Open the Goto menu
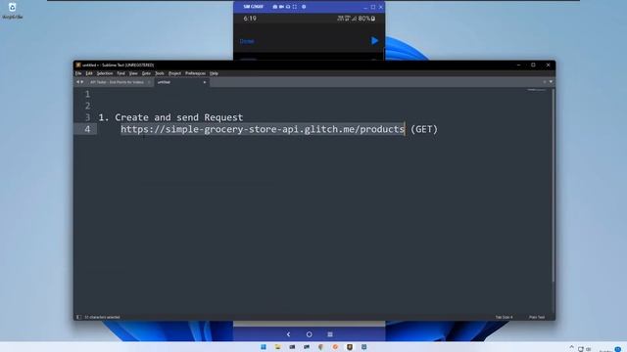627x352 pixels. coord(146,73)
